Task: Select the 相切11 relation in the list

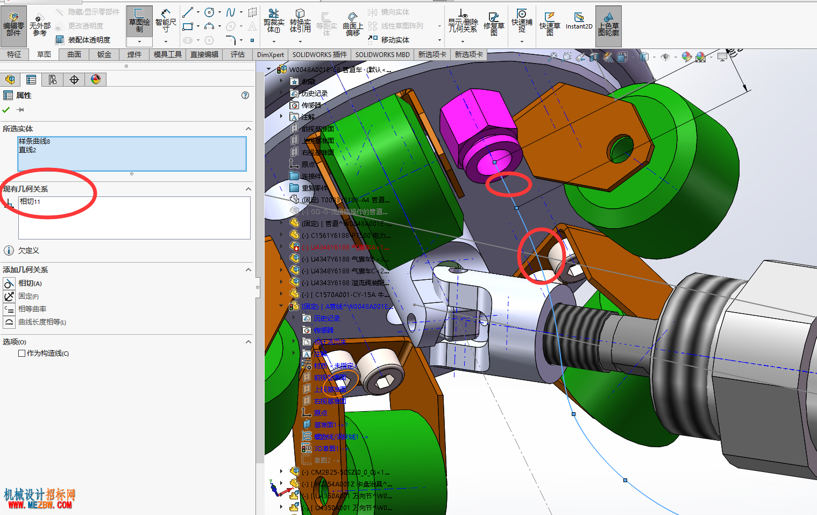Action: [30, 201]
